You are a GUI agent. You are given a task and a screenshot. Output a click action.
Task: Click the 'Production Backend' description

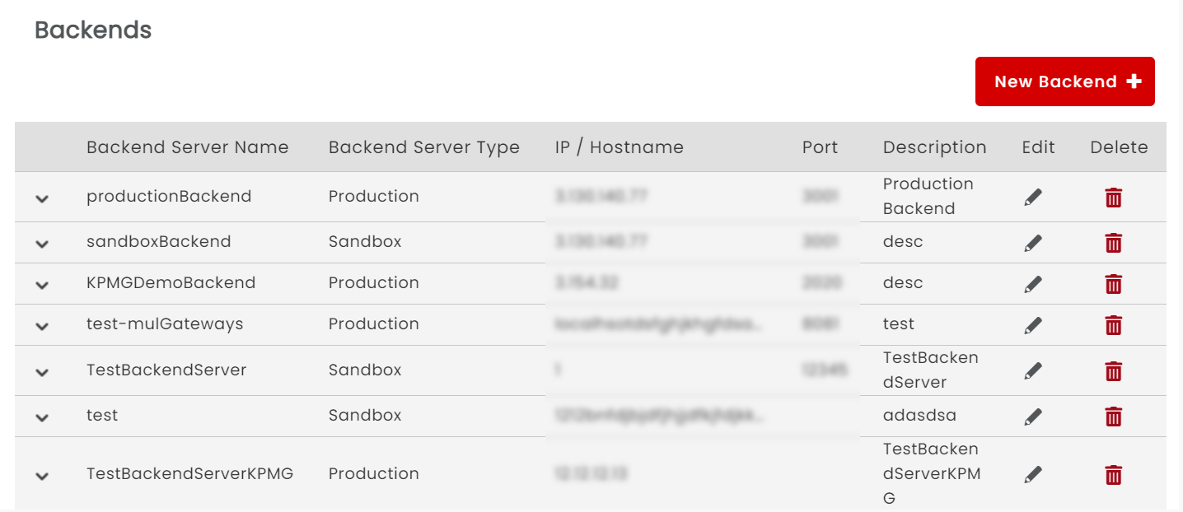coord(928,196)
